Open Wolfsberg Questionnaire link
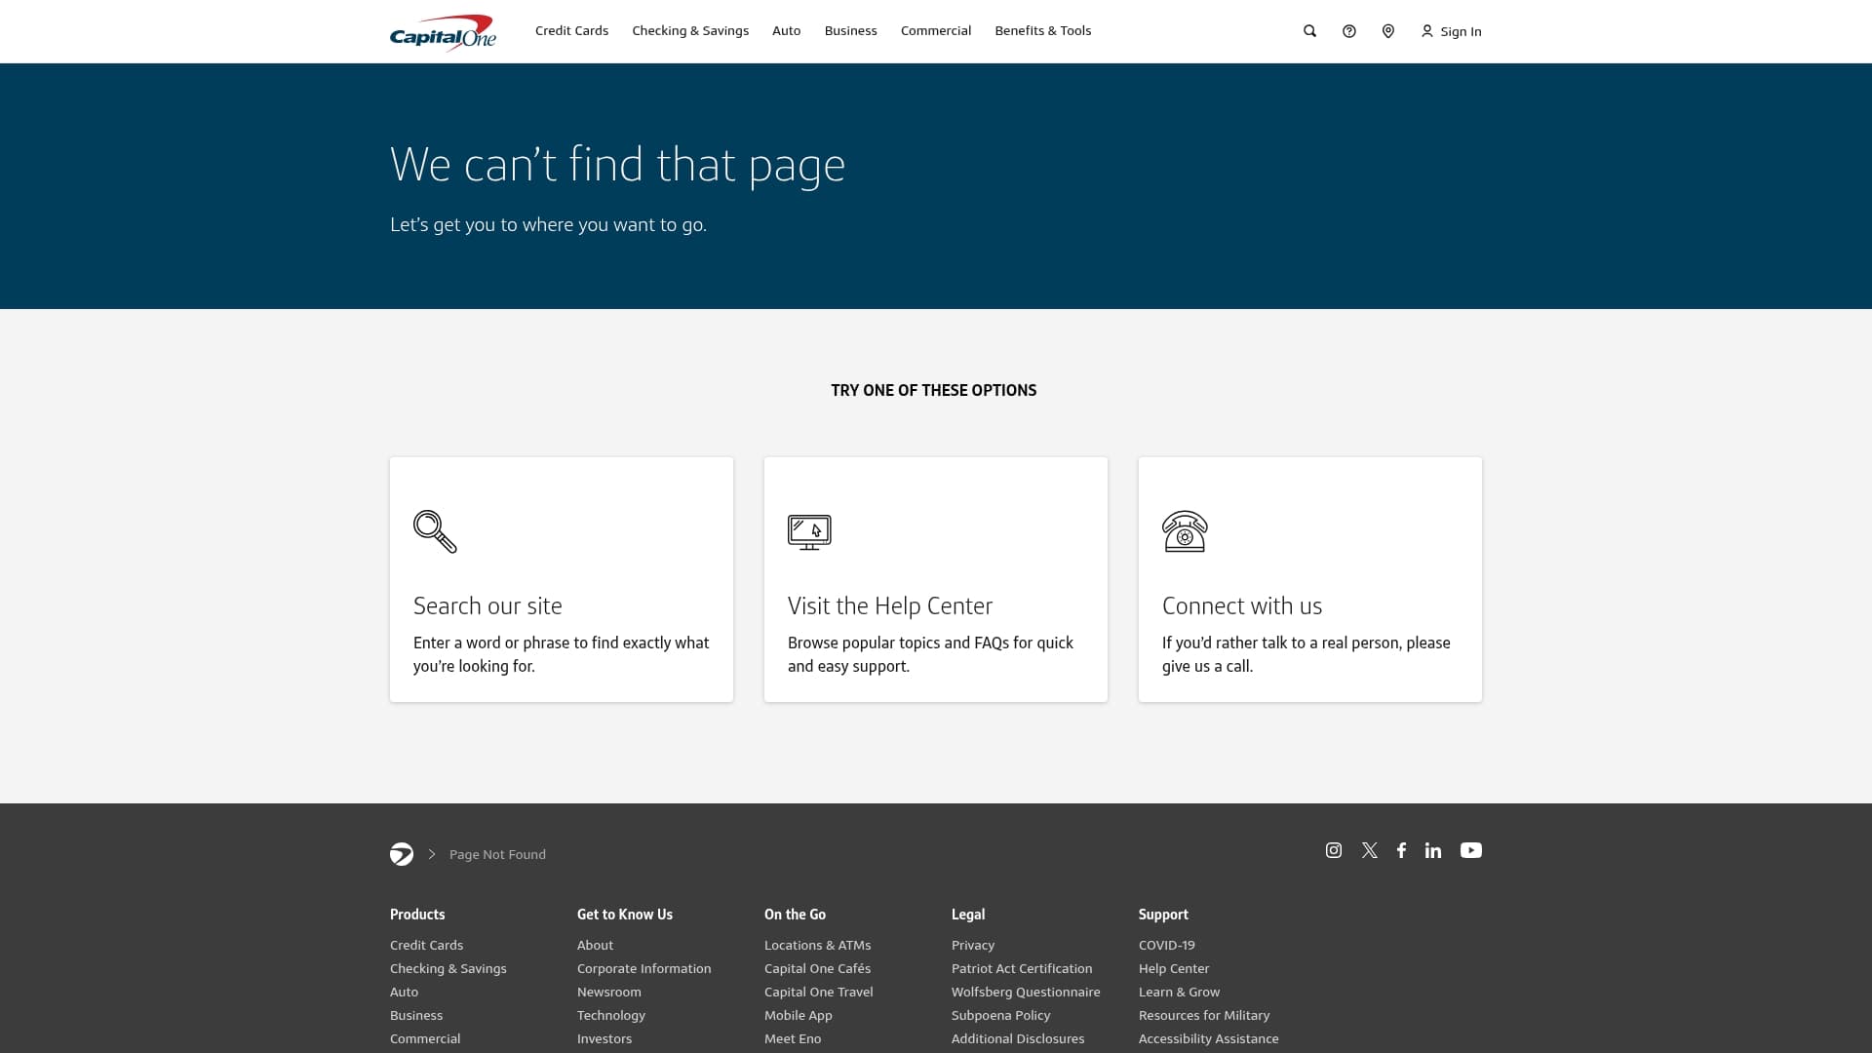The height and width of the screenshot is (1053, 1872). (1025, 993)
